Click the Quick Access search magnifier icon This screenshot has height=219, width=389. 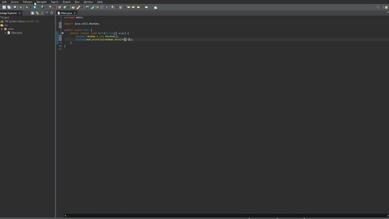[378, 7]
